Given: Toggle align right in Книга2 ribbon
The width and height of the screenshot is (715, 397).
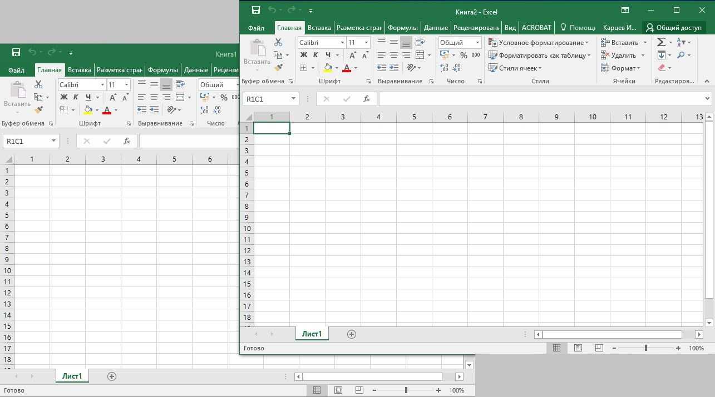Looking at the screenshot, I should tap(406, 55).
